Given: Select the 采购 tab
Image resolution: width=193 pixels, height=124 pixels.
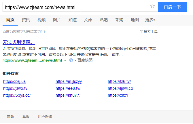Looking at the screenshot, I should [119, 20].
